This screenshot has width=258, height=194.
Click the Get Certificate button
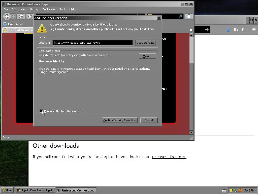[145, 43]
